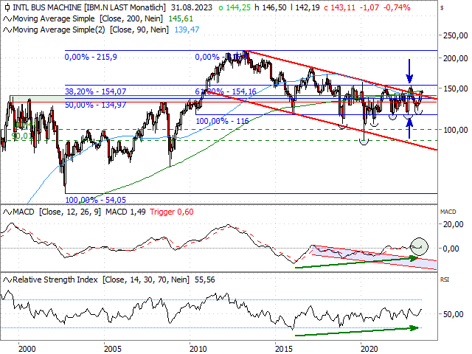
Task: Click the green circle on MACD crossover
Action: [x=420, y=246]
